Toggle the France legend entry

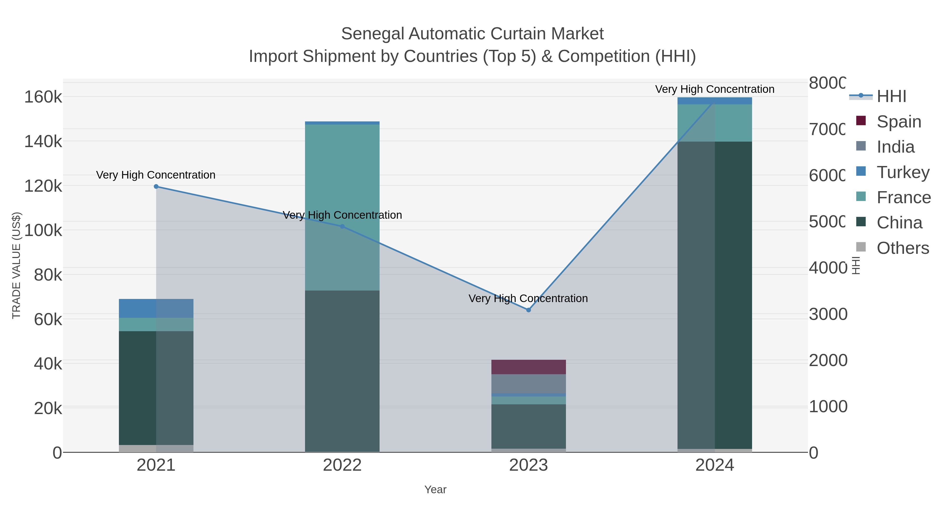pos(893,197)
